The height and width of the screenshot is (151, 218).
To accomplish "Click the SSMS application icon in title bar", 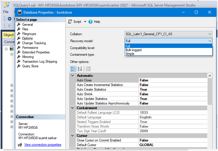I will (7, 5).
